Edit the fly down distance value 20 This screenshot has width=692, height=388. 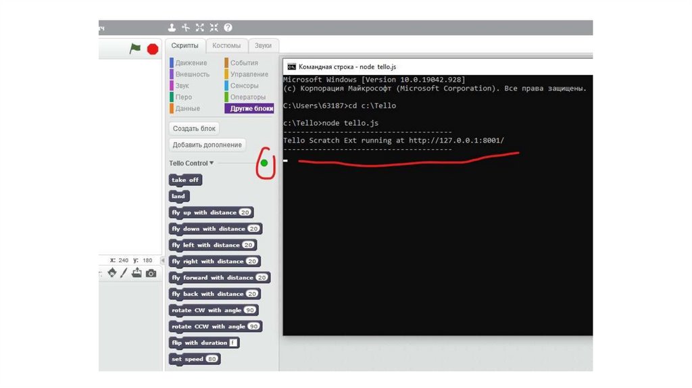click(x=253, y=228)
